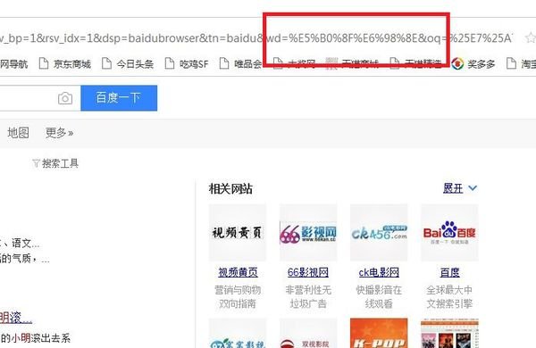Click the 吃鸡SF bookmark page icon
The height and width of the screenshot is (348, 536).
[x=170, y=63]
